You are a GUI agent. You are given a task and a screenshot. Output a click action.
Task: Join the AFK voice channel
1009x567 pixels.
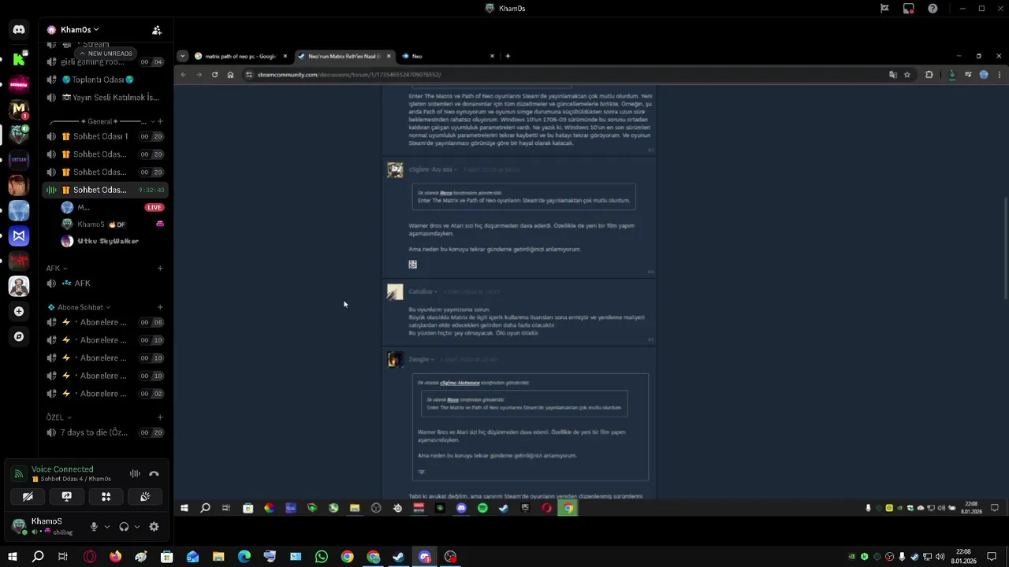[x=104, y=283]
